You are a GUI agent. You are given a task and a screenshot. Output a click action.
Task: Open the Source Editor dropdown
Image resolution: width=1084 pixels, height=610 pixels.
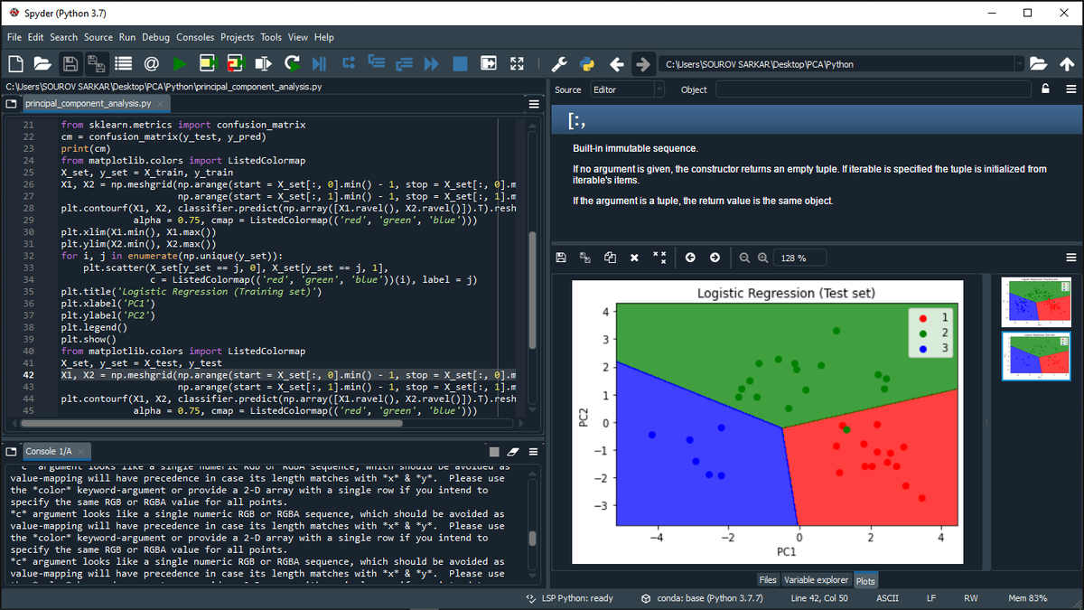click(627, 89)
